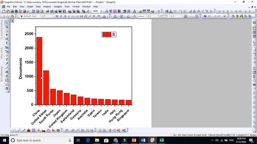This screenshot has height=144, width=257.
Task: Open the Data menu
Action: (38, 7)
